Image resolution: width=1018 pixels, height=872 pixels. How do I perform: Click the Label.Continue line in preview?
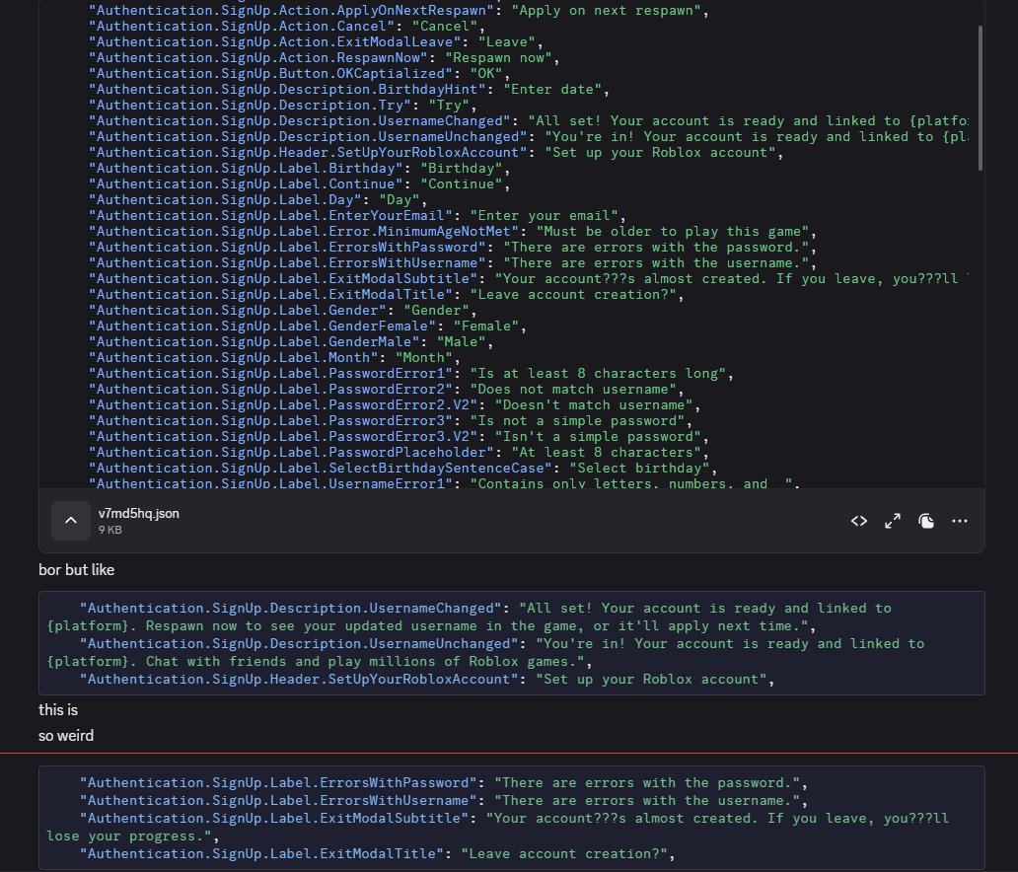299,183
